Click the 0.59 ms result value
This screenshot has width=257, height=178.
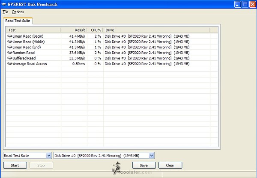[78, 64]
